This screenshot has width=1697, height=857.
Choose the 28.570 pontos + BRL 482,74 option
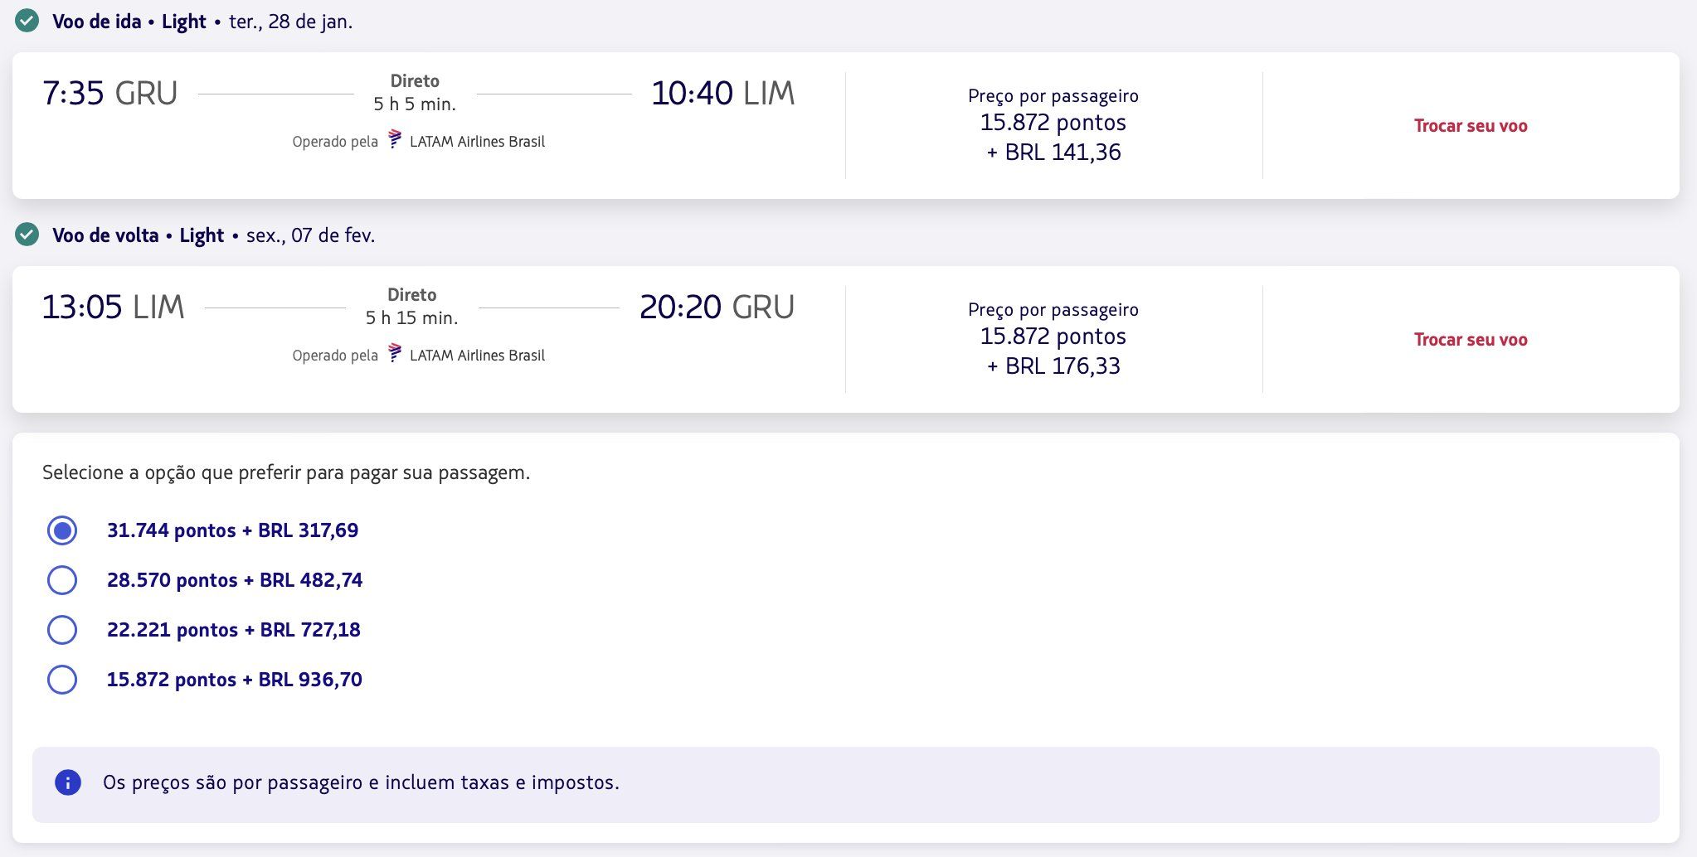pos(62,580)
